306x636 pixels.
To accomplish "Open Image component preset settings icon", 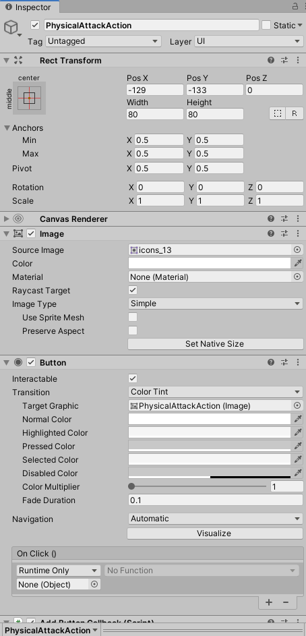I will (284, 233).
